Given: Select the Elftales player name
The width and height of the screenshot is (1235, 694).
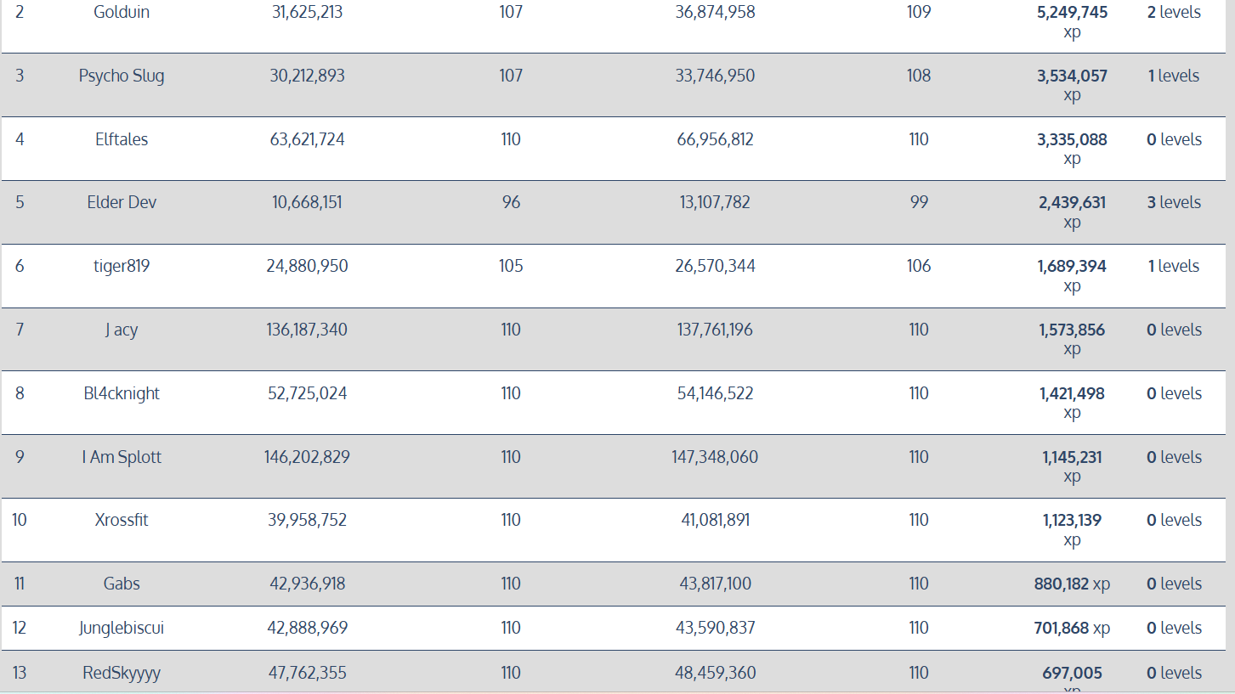Looking at the screenshot, I should (122, 139).
